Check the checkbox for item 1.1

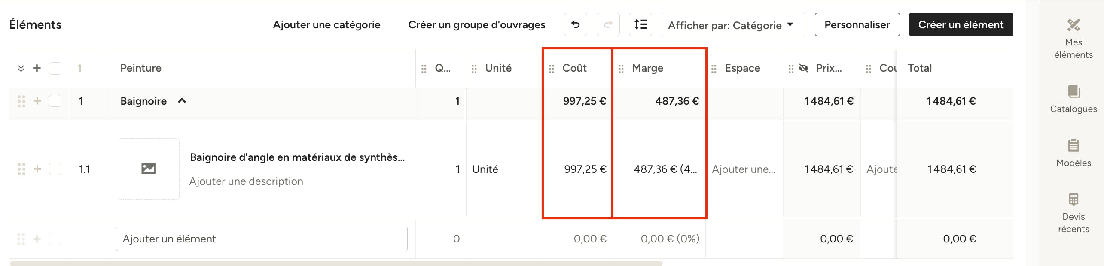point(55,169)
